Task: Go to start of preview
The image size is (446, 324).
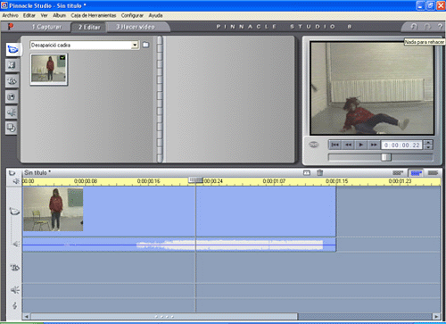Action: (335, 145)
